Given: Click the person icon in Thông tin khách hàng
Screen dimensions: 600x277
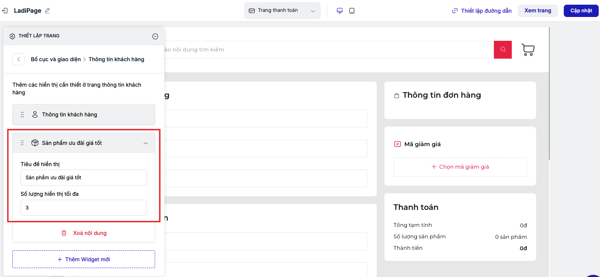Looking at the screenshot, I should (x=35, y=115).
